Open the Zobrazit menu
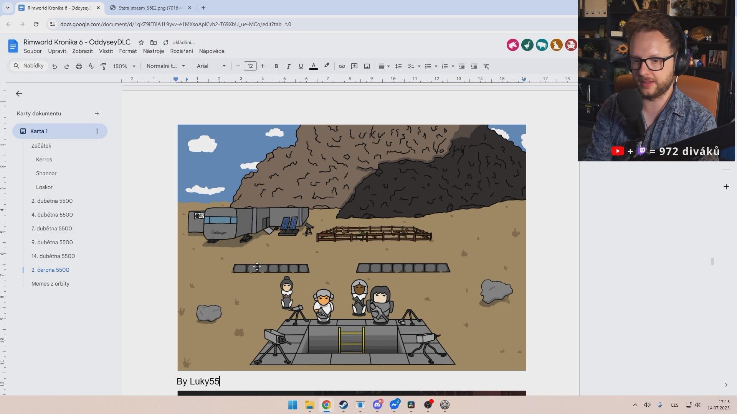 (83, 51)
